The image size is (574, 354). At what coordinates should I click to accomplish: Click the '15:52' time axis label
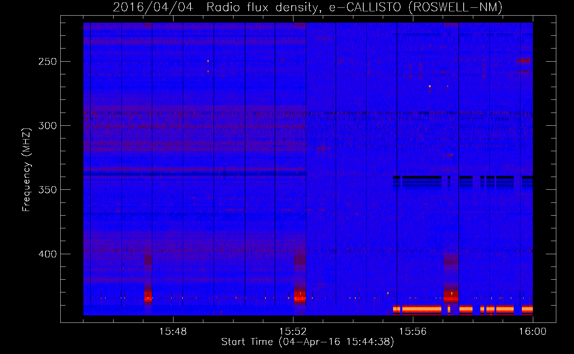[293, 332]
